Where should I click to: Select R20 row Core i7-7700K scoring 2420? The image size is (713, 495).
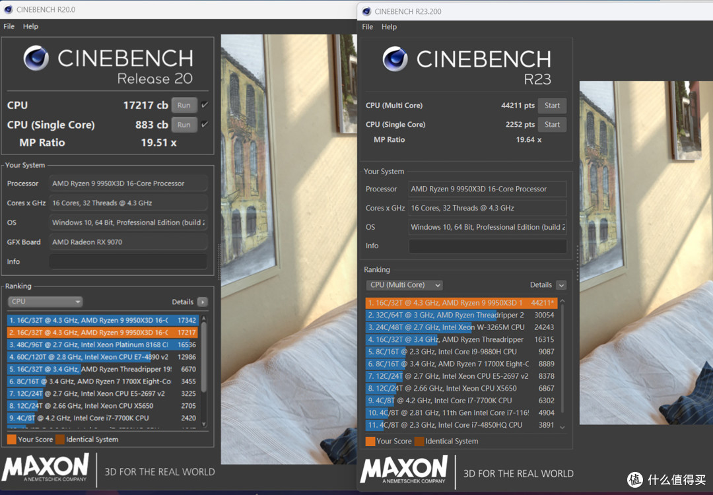(102, 418)
